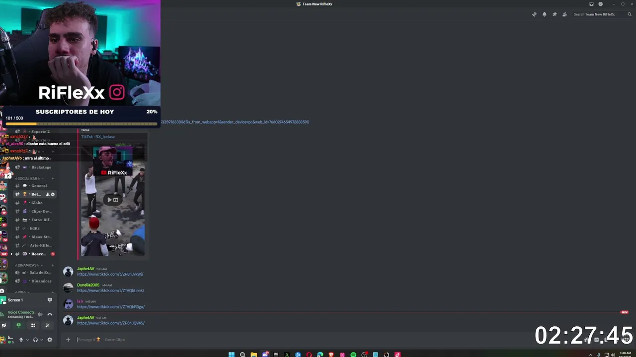
Task: Open voice noise suppression icon
Action: (x=41, y=314)
